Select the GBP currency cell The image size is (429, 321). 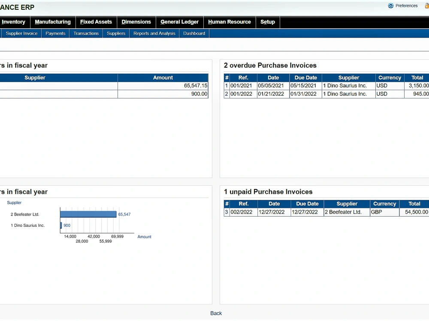point(384,212)
